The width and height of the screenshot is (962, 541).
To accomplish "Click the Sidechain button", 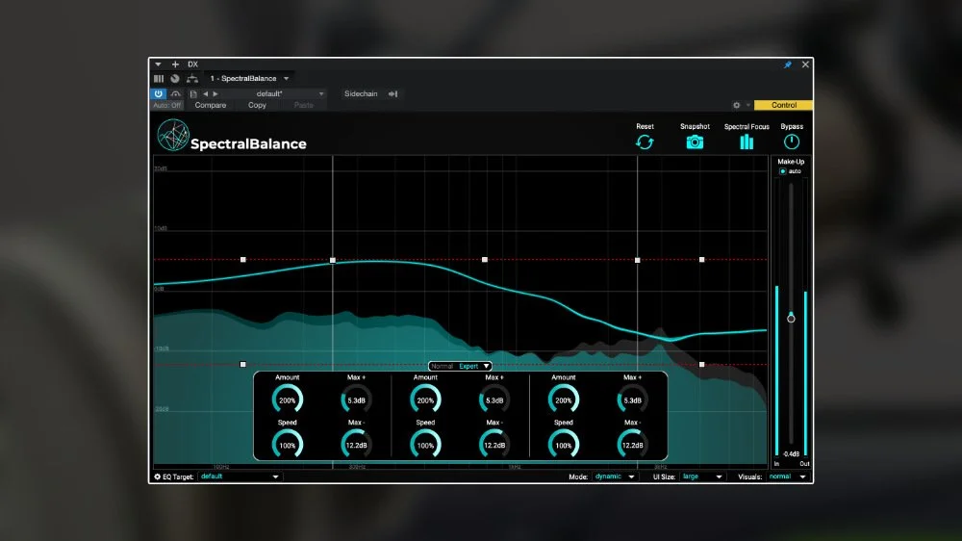I will point(361,94).
